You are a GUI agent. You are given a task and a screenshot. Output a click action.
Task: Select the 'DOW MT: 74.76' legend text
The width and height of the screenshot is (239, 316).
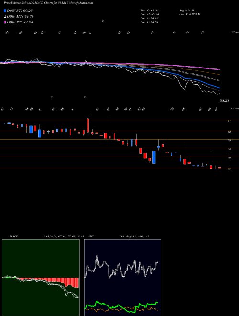[20, 17]
